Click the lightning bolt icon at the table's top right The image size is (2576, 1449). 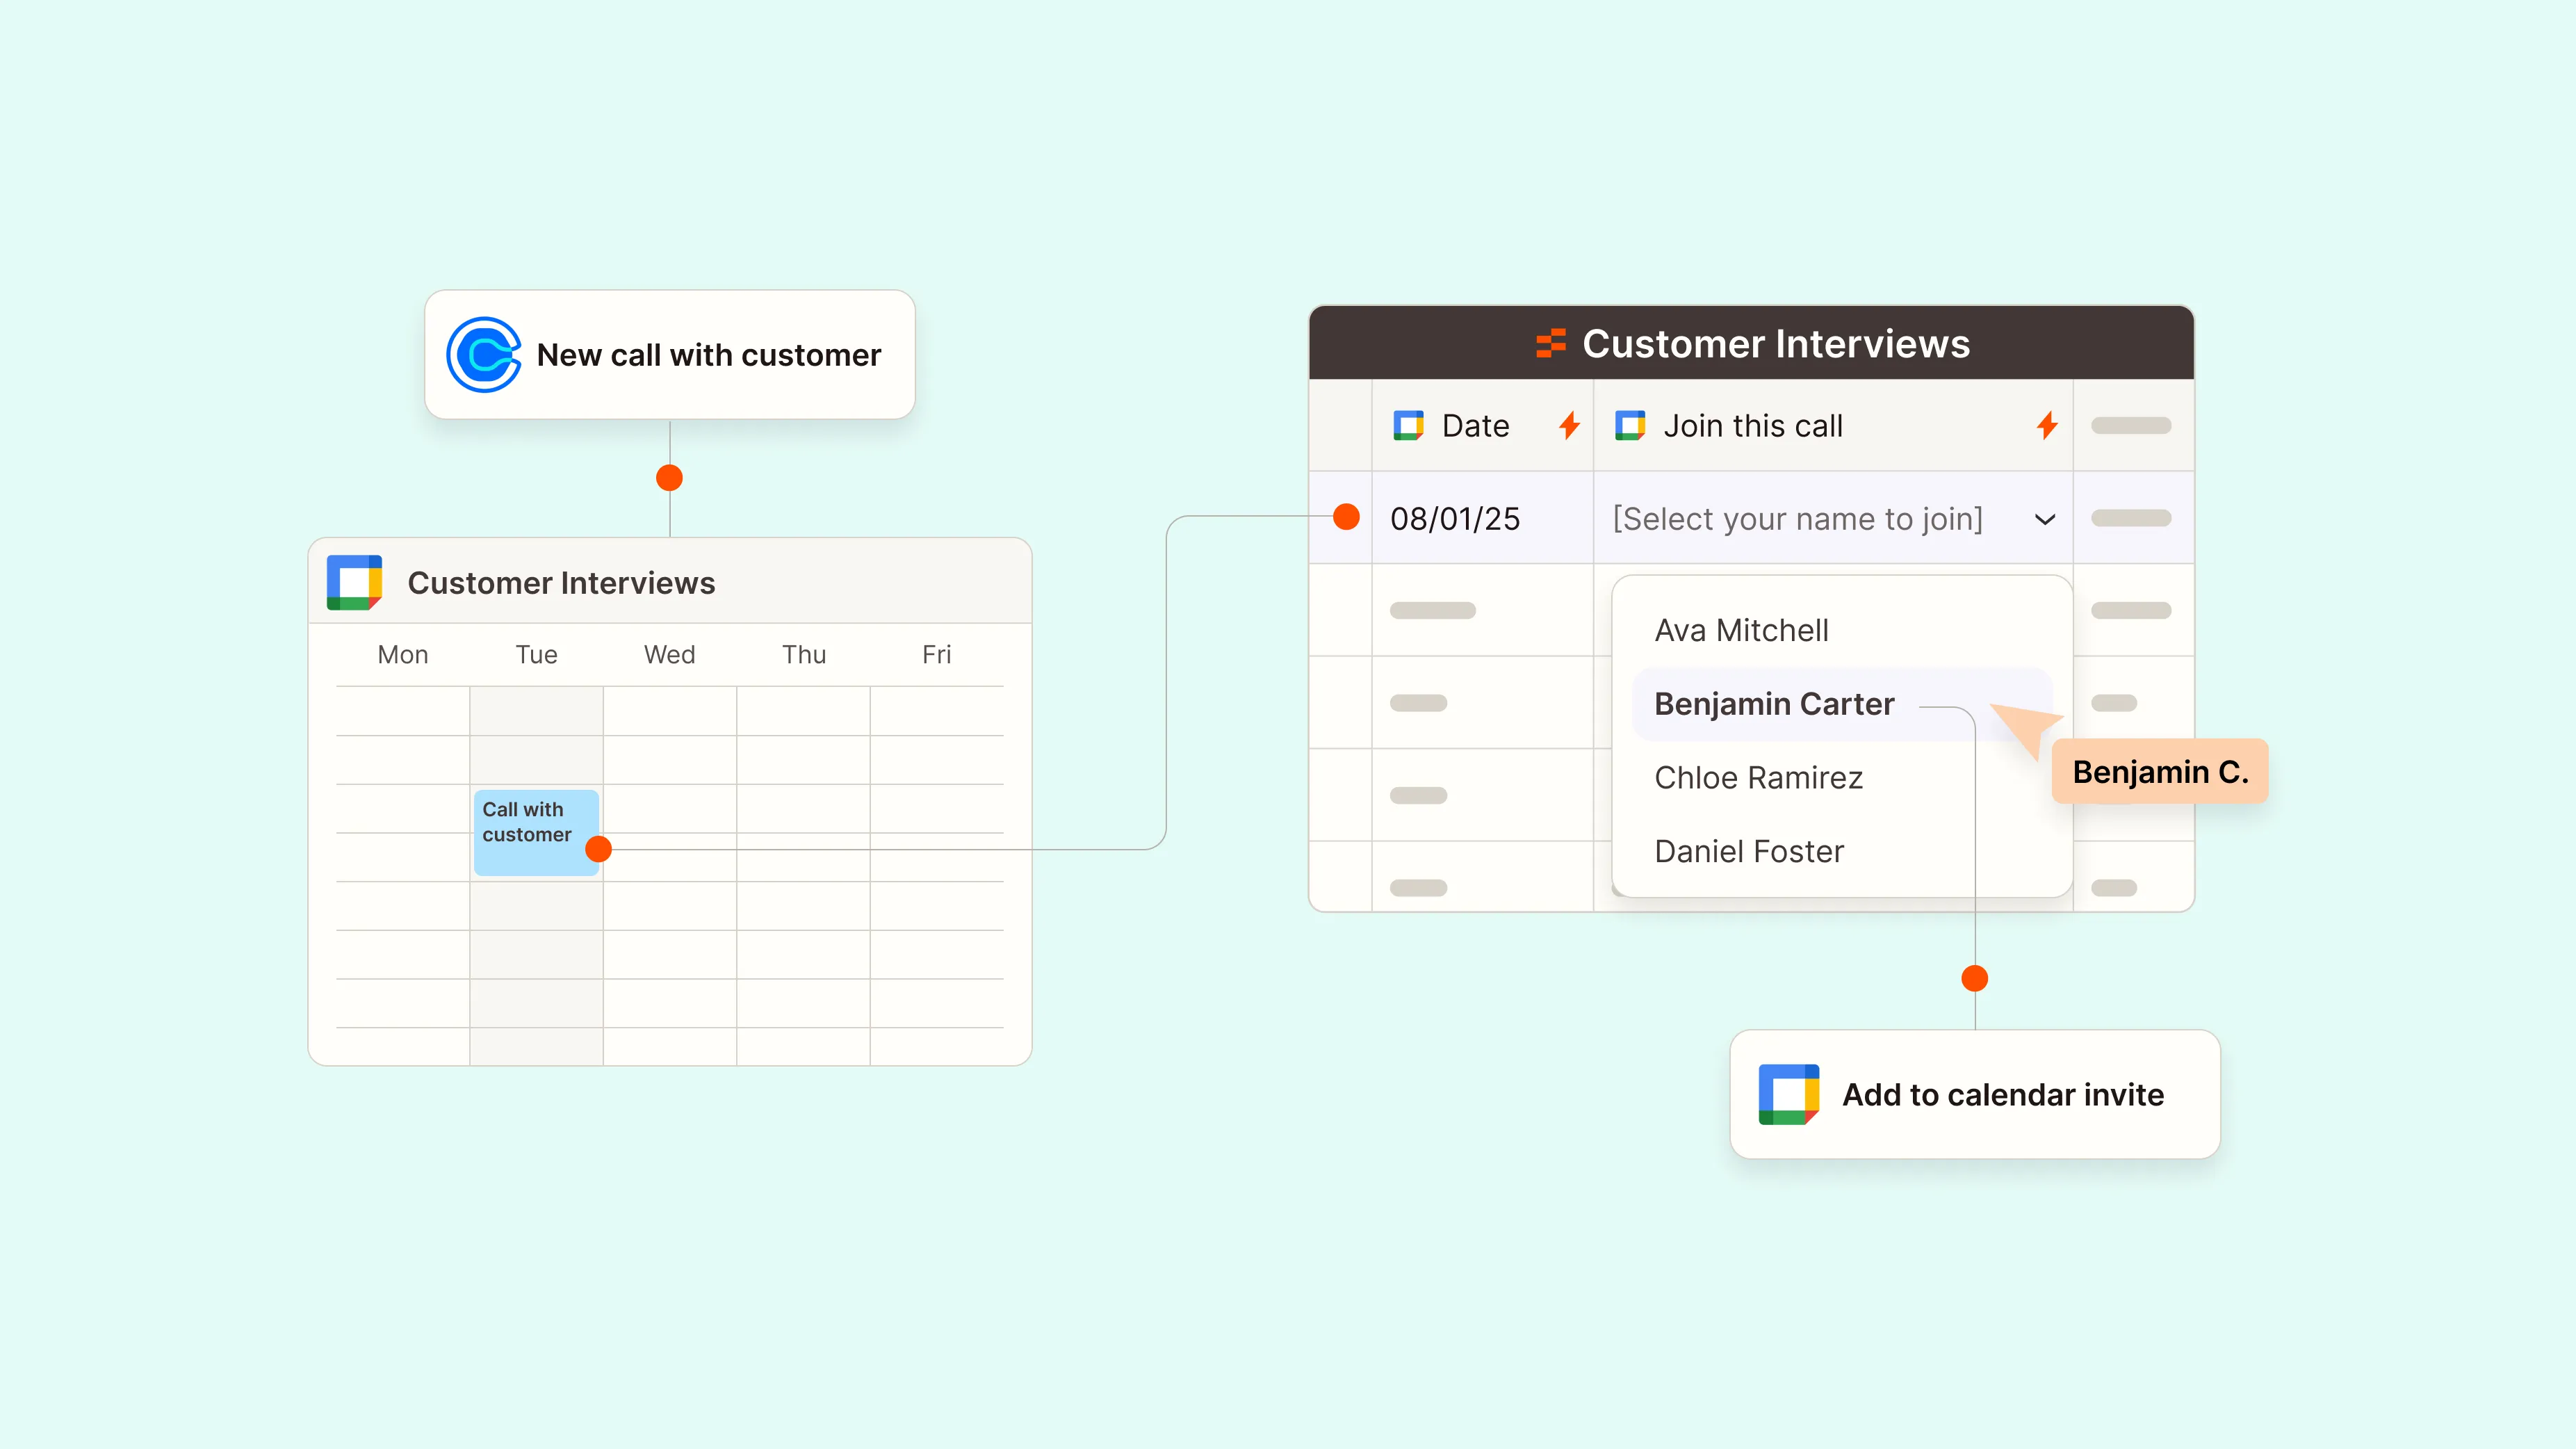(x=2046, y=425)
